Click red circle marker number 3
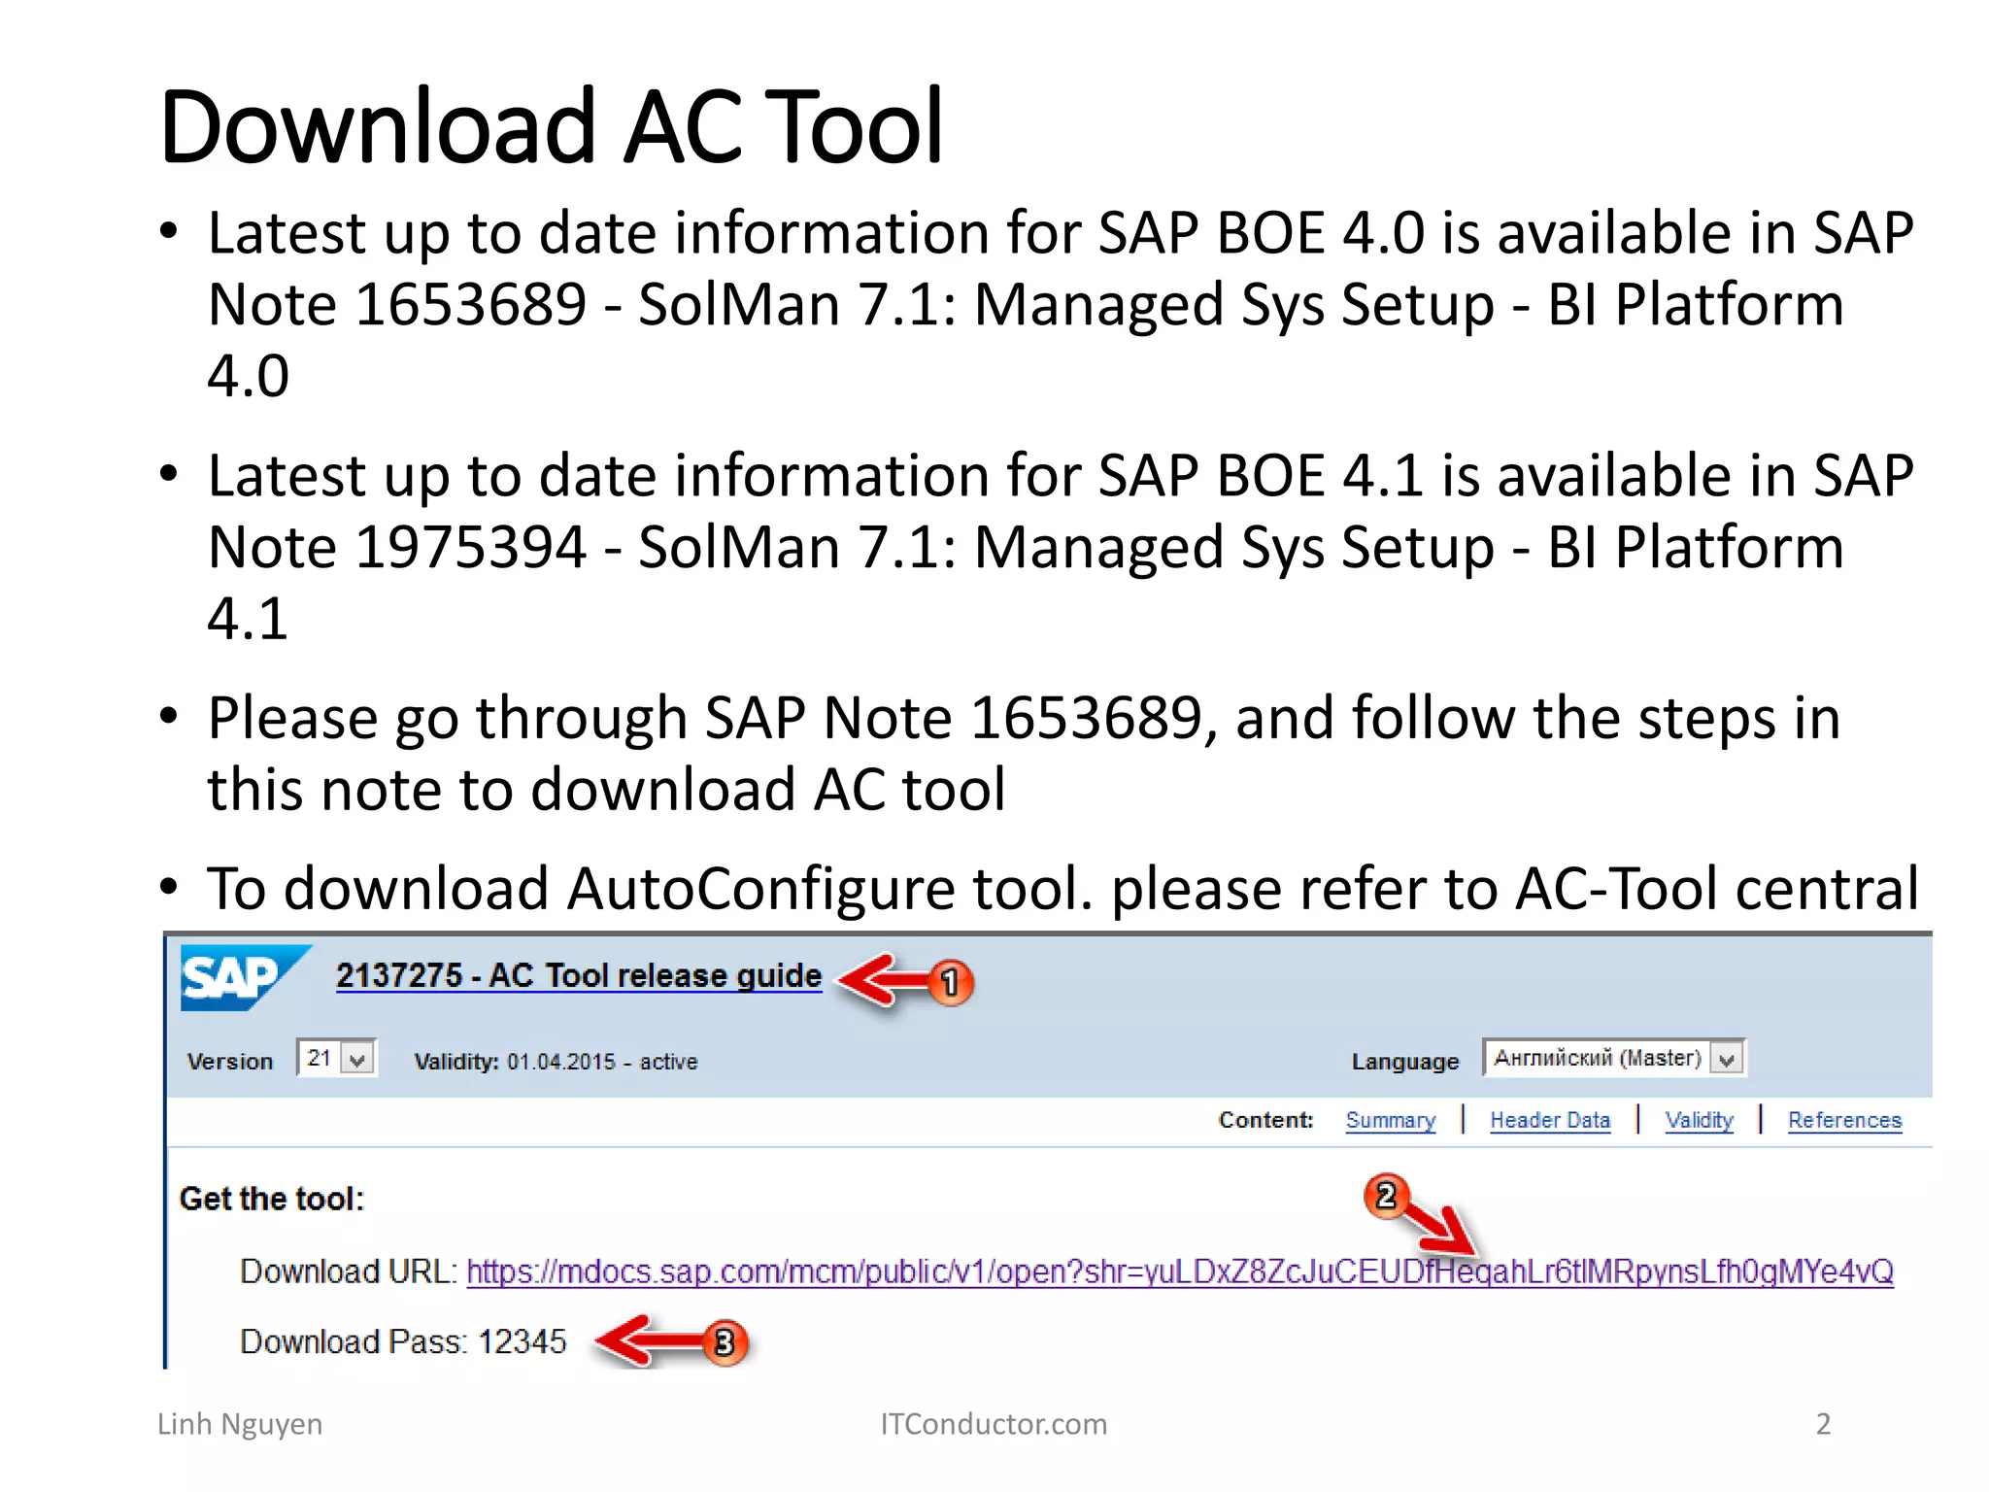The image size is (1989, 1492). click(725, 1343)
